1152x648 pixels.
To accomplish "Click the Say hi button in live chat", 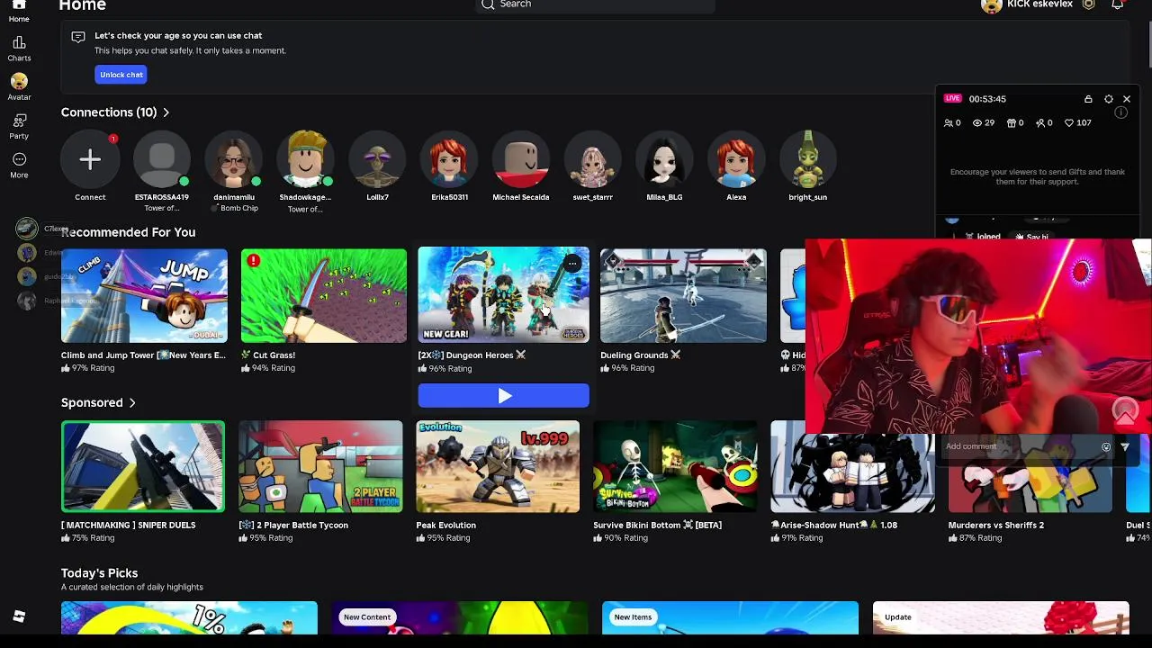I will click(x=1032, y=237).
